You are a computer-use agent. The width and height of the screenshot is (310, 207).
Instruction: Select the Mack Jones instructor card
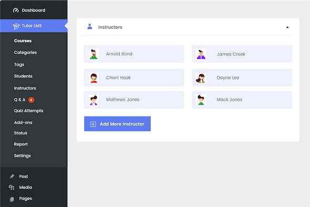point(242,100)
